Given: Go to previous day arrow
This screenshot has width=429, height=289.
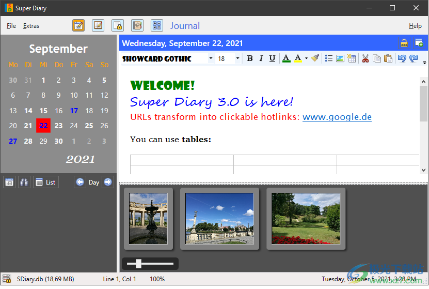Looking at the screenshot, I should coord(80,182).
